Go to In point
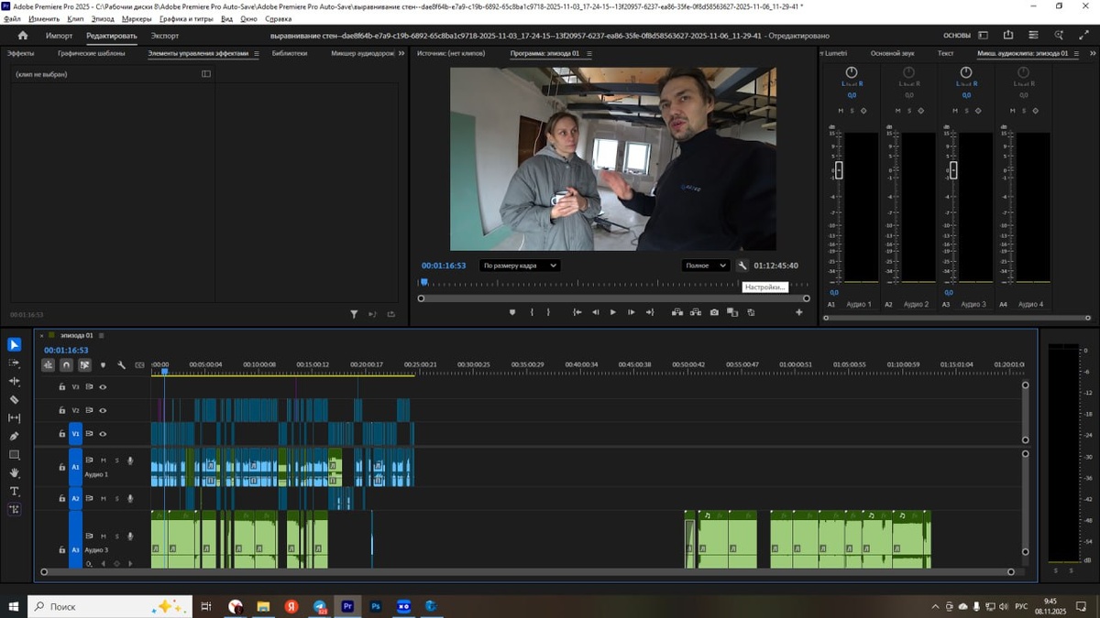This screenshot has width=1100, height=618. tap(577, 312)
